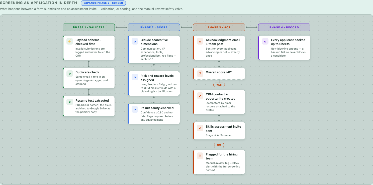
Task: Click the icon beside Result sanity-checked
Action: (135, 110)
